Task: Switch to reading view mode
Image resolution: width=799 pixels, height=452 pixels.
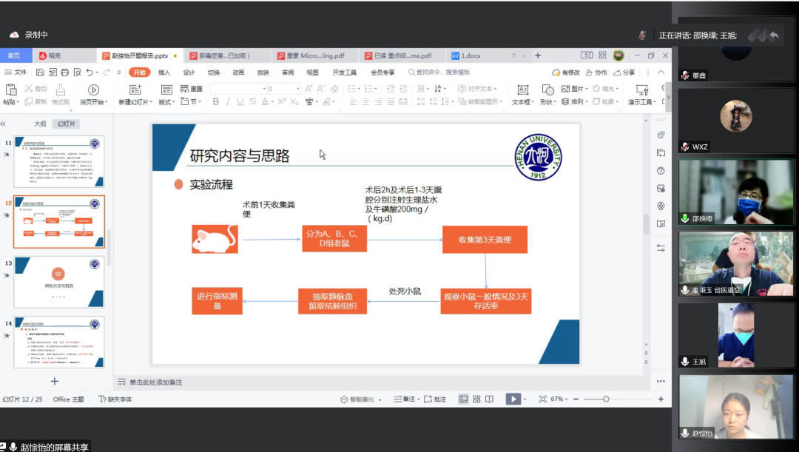Action: pyautogui.click(x=489, y=399)
